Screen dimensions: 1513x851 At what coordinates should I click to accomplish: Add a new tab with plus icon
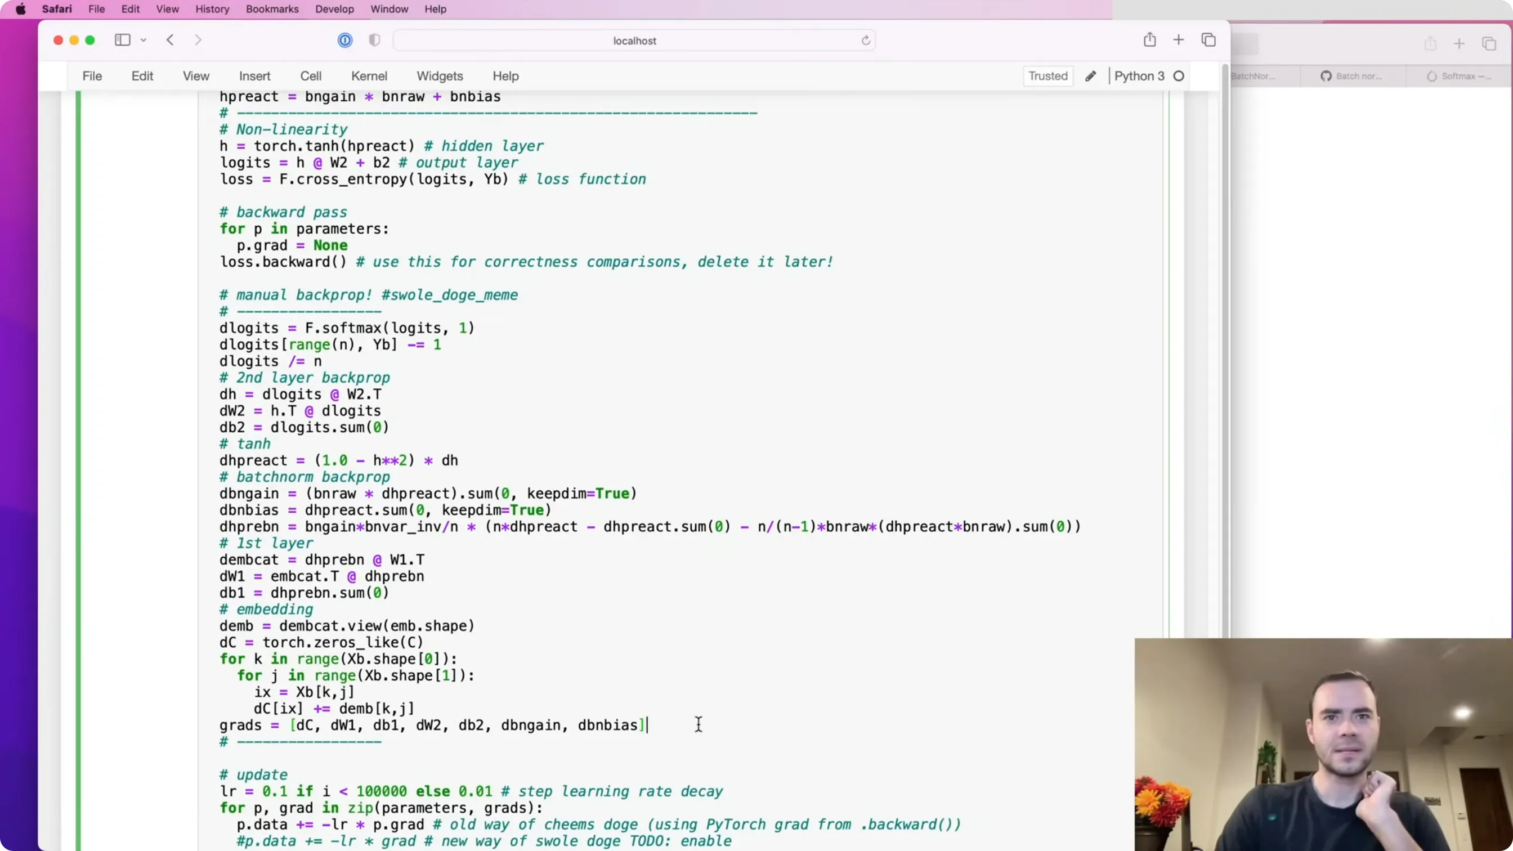tap(1178, 40)
